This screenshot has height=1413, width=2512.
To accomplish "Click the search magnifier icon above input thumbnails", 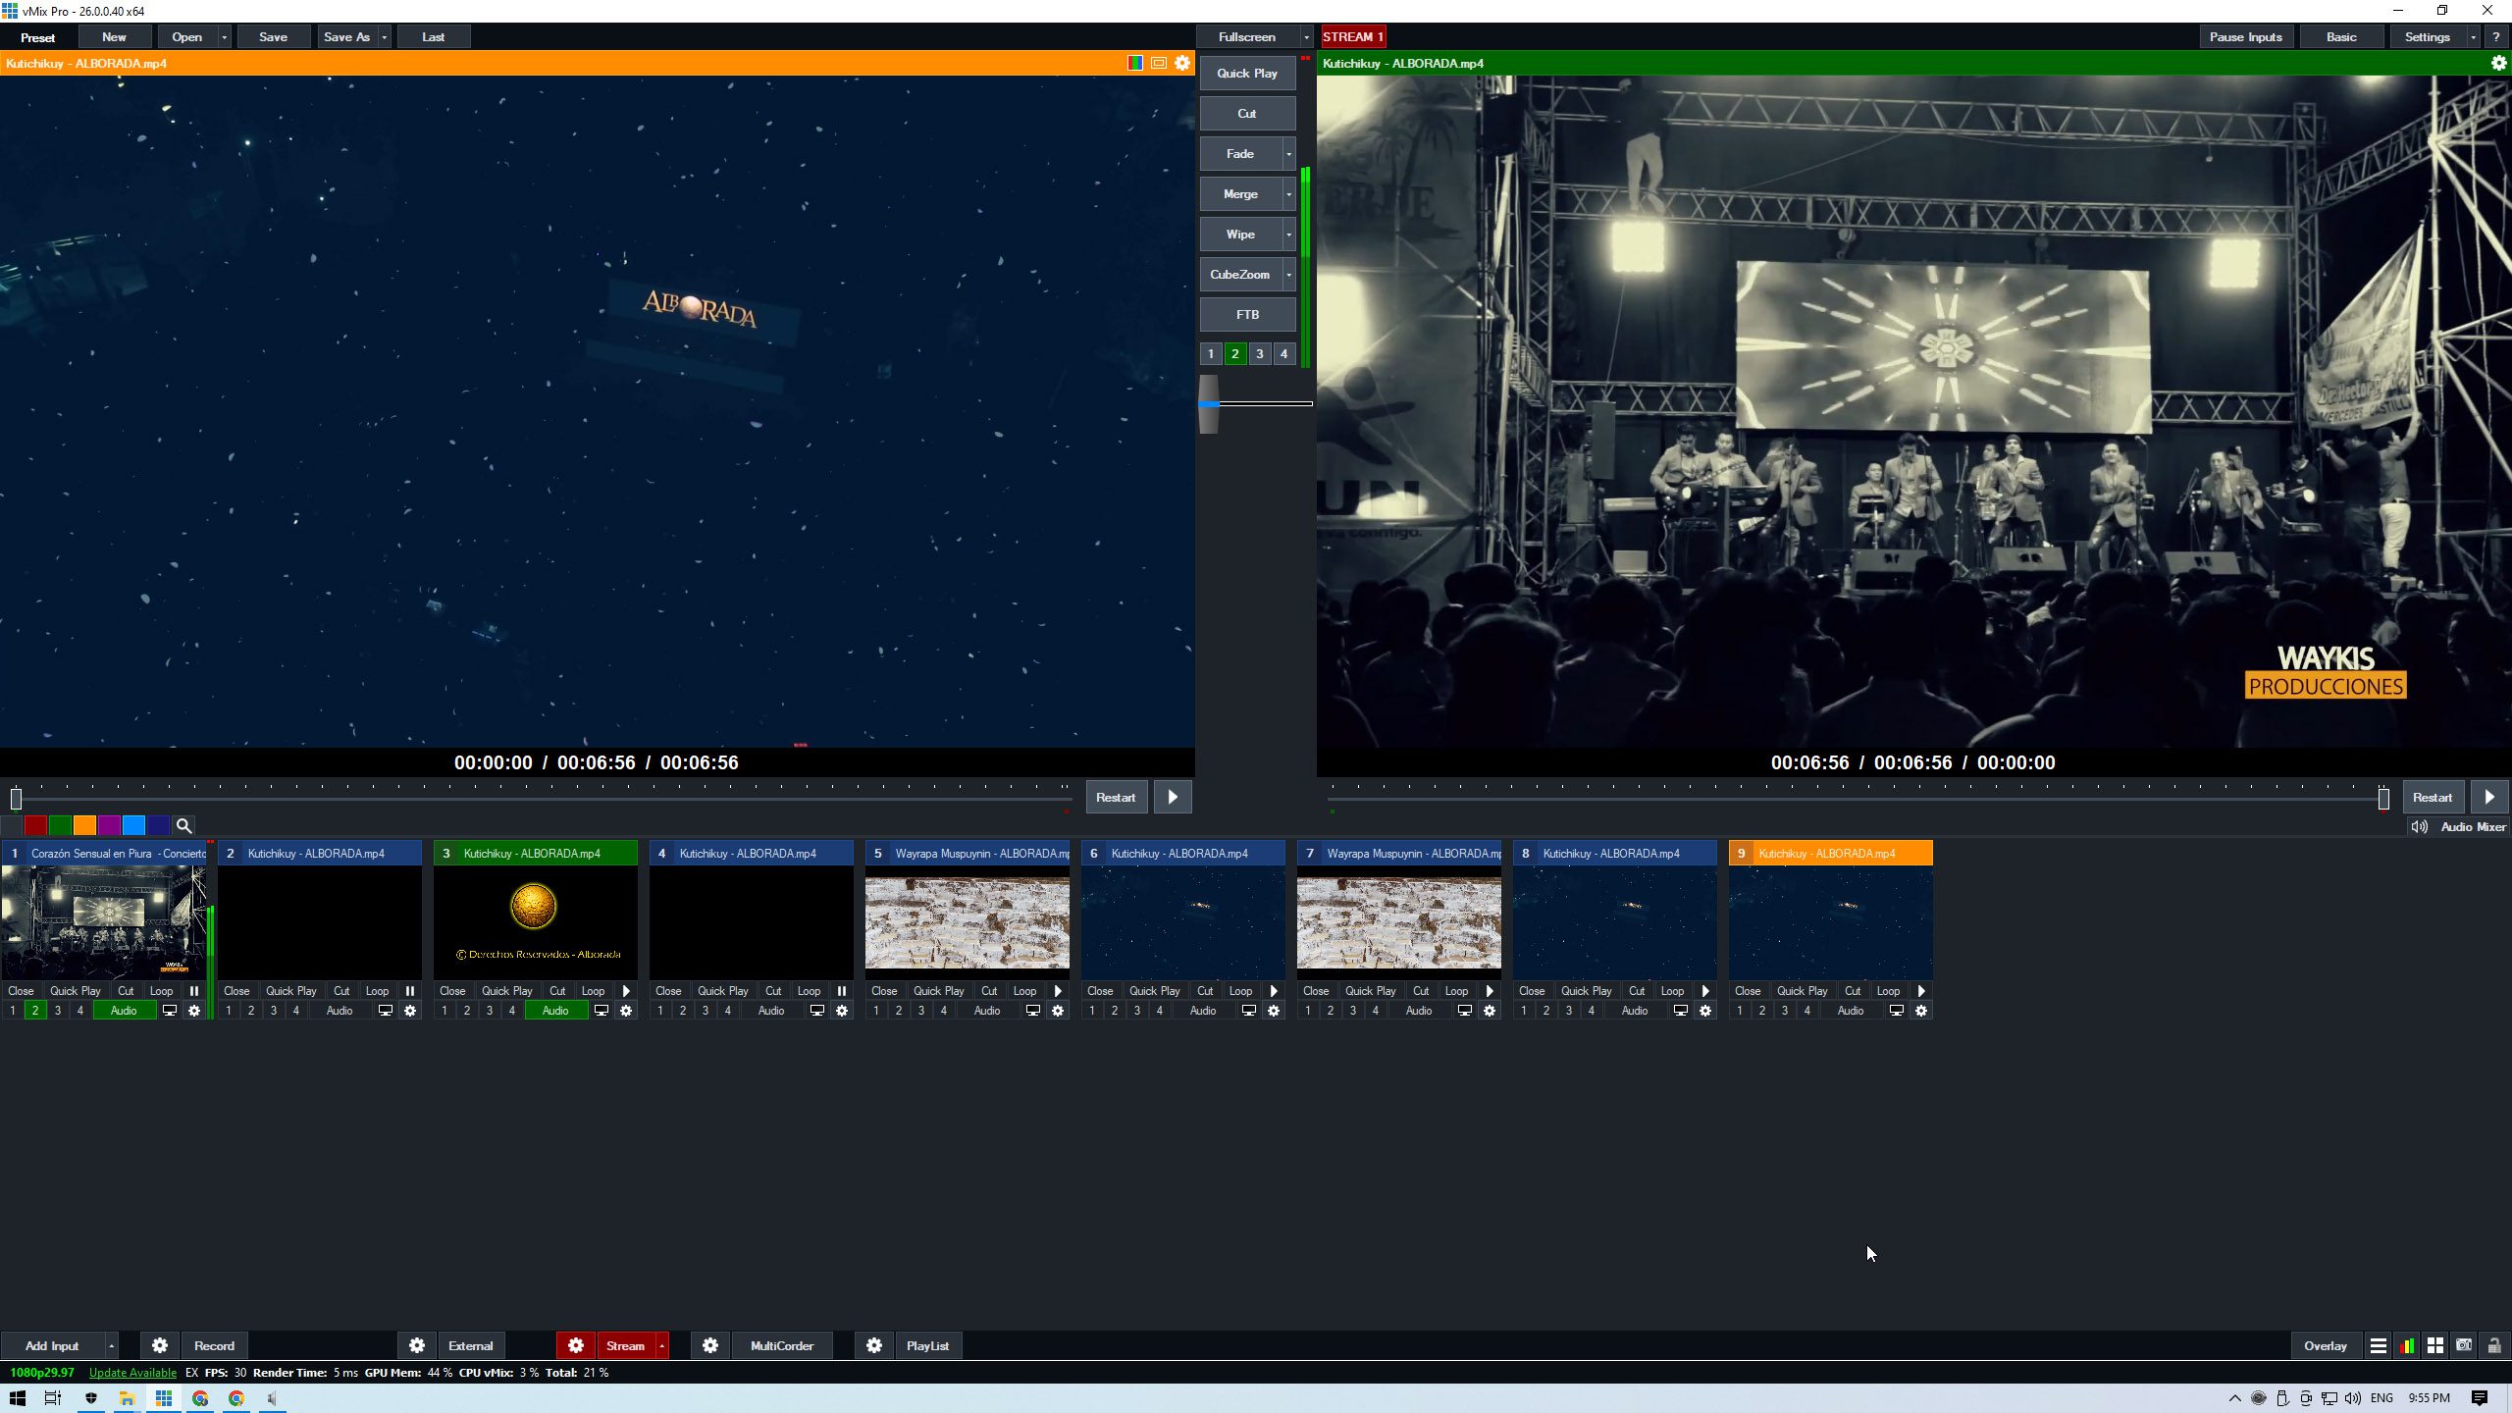I will [183, 825].
